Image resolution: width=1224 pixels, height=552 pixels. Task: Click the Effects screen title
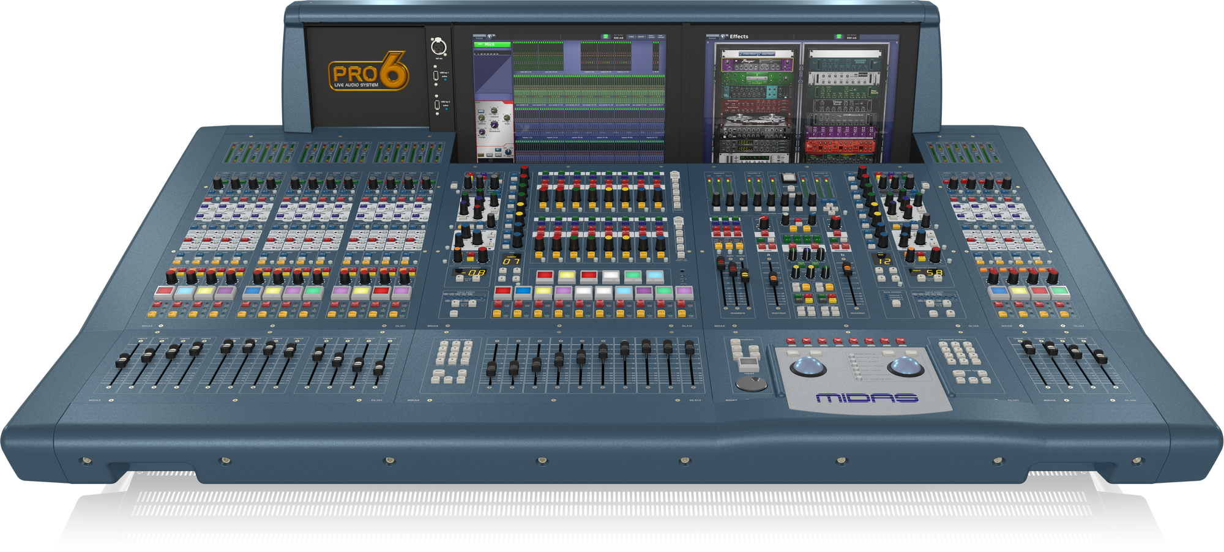pos(739,37)
